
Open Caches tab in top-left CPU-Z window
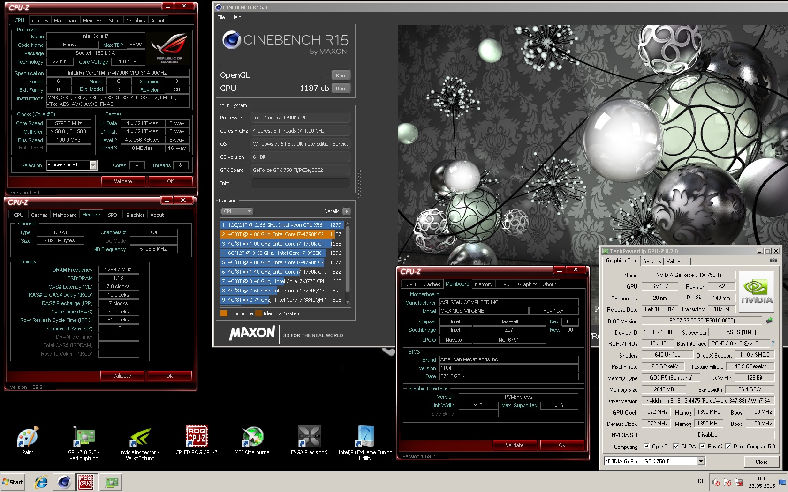point(40,21)
